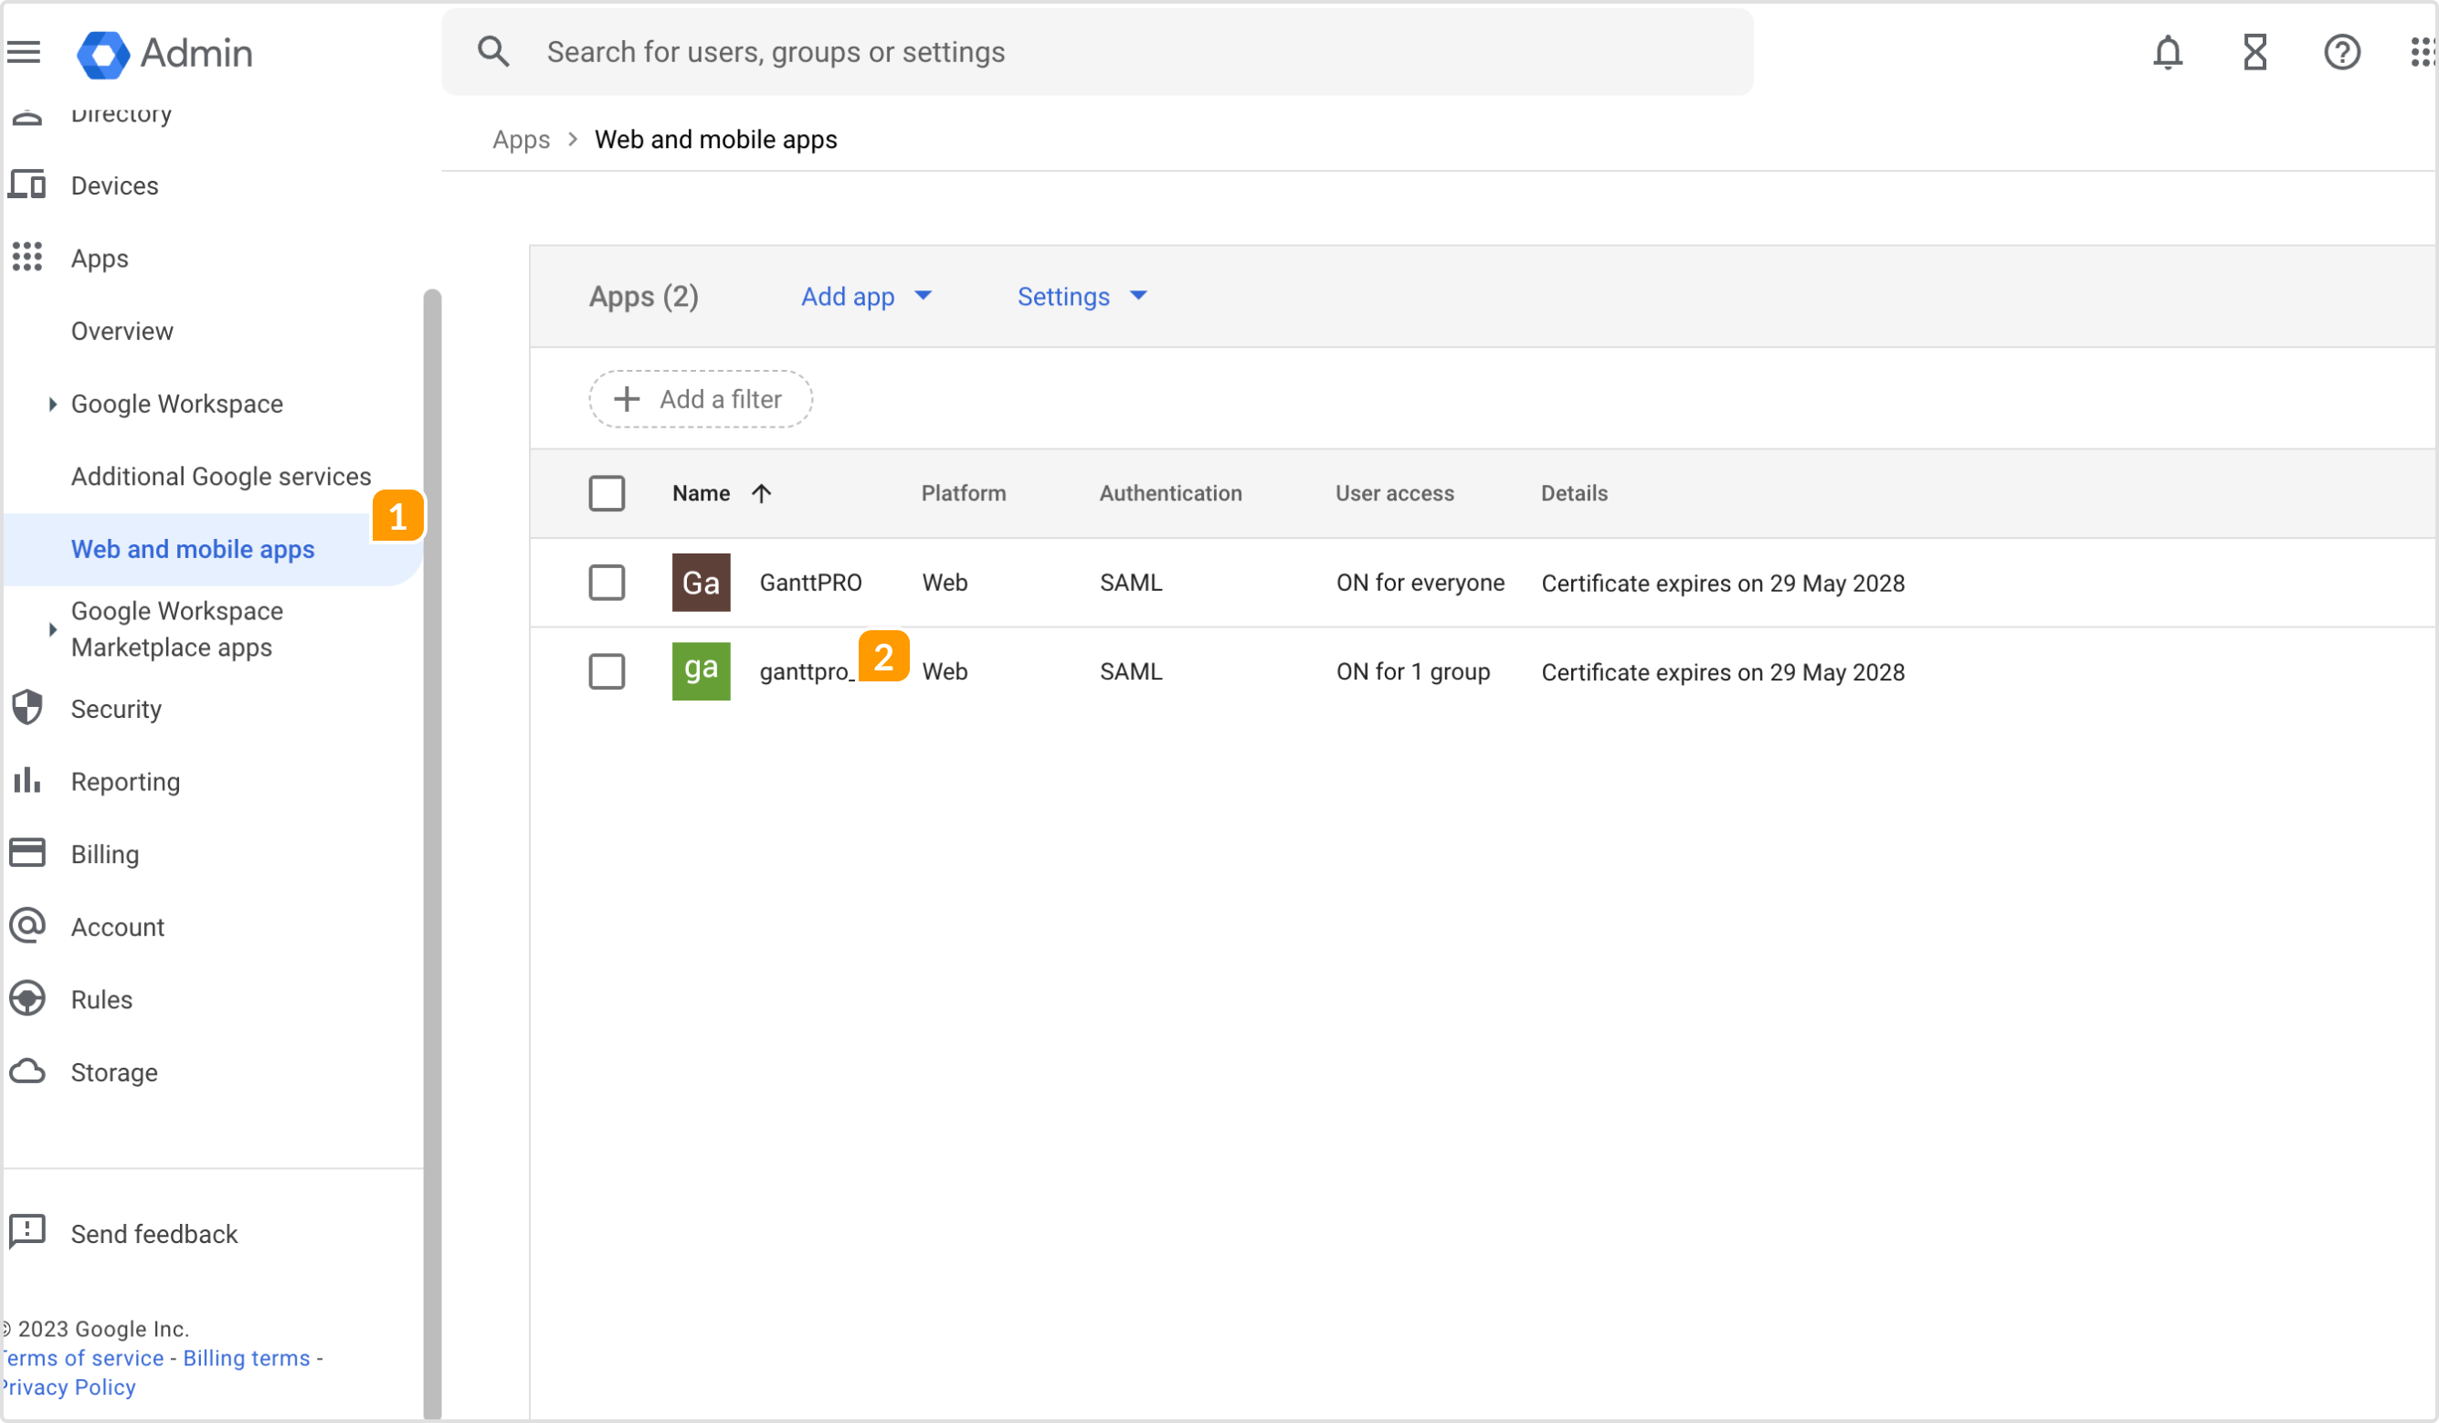Open the Settings dropdown
Screen dimensions: 2439x1423
[1082, 296]
